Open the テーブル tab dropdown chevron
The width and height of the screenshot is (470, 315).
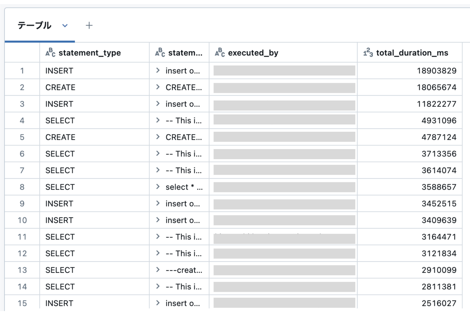pos(65,26)
